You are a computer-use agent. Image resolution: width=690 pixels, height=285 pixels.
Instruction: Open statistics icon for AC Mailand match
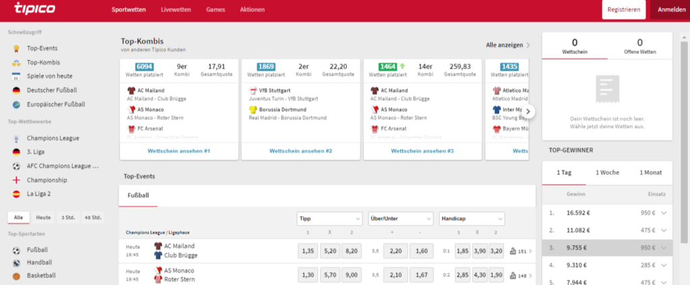[x=513, y=251]
